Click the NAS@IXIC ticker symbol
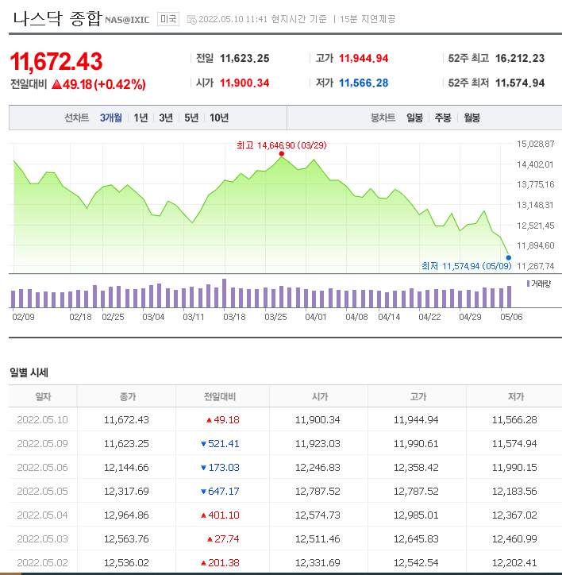 (127, 20)
